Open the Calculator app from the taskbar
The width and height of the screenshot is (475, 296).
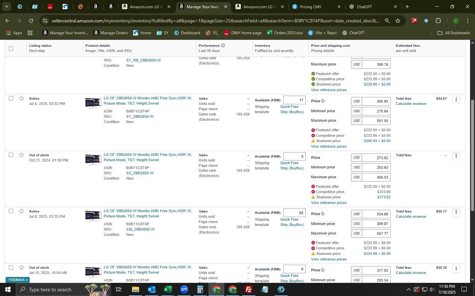click(200, 289)
